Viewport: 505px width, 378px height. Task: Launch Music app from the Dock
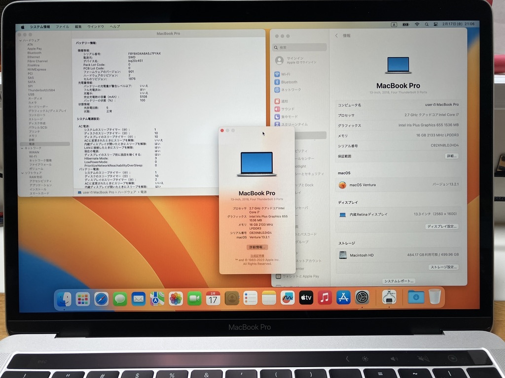click(x=325, y=298)
